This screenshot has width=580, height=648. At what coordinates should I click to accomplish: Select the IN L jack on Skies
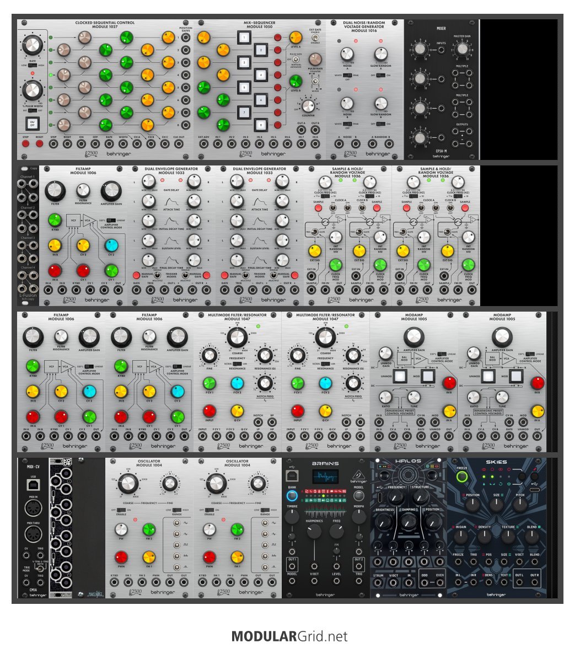[458, 582]
